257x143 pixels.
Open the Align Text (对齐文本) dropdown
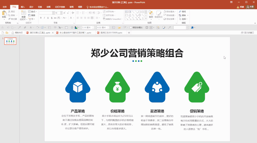[109, 15]
